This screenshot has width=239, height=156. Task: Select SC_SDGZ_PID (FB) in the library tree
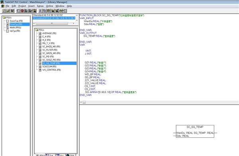[51, 60]
